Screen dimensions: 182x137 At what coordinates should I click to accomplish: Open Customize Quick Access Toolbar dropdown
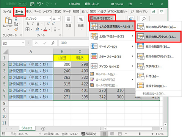(56, 4)
